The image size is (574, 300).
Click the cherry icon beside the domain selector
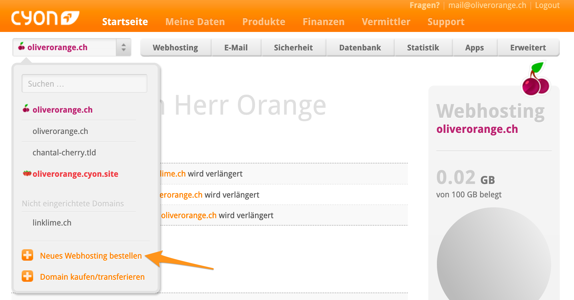point(22,47)
